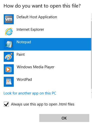The width and height of the screenshot is (92, 123).
Task: Click the Internet Explorer icon
Action: pyautogui.click(x=9, y=32)
